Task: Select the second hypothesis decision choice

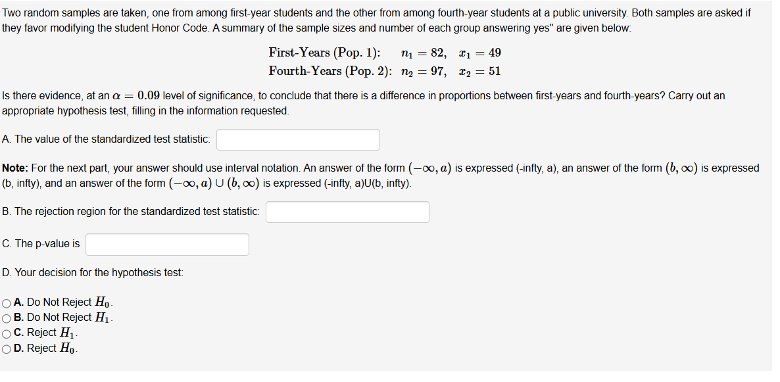Action: click(6, 318)
